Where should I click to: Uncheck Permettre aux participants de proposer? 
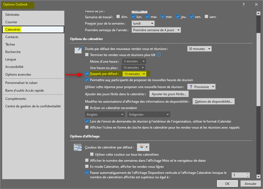pyautogui.click(x=87, y=80)
